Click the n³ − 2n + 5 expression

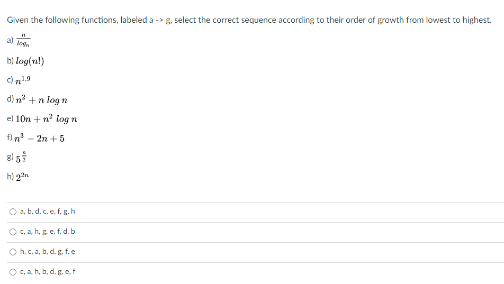click(40, 138)
